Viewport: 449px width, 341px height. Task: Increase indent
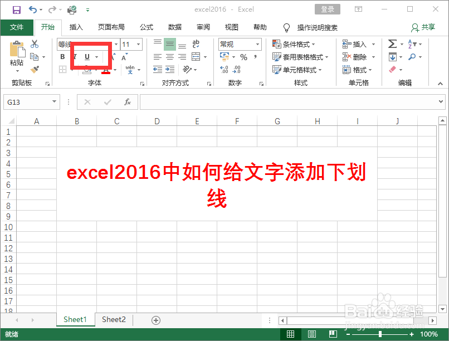[170, 70]
